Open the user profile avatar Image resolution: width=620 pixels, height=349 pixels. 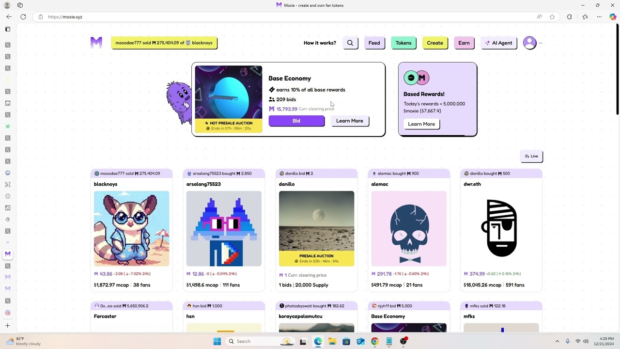529,43
